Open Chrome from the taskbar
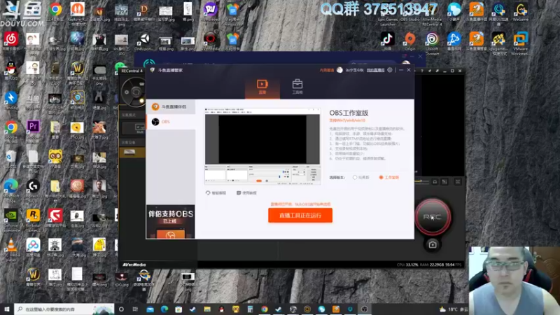The image size is (560, 315). 265,309
